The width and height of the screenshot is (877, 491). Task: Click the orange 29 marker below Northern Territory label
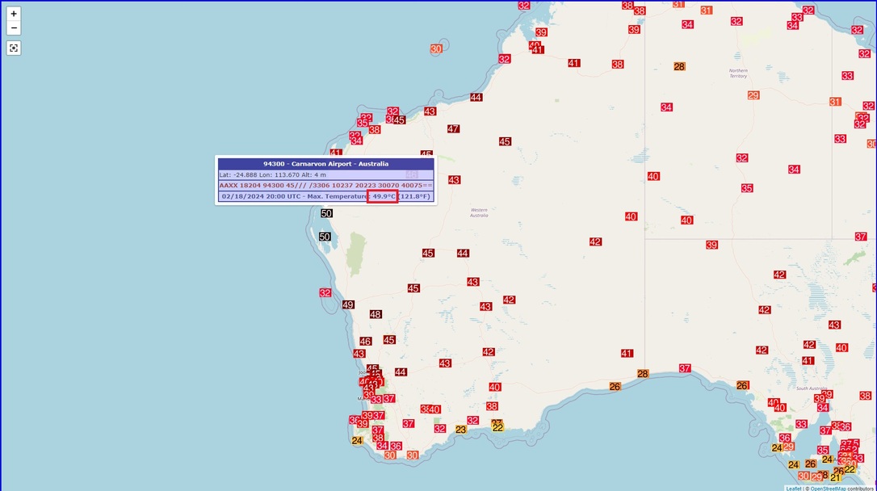(x=753, y=95)
